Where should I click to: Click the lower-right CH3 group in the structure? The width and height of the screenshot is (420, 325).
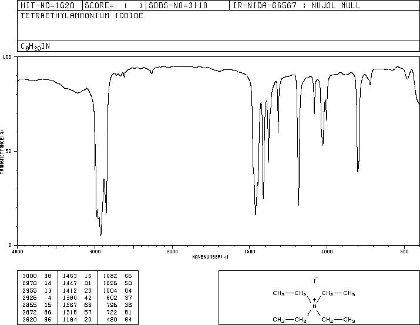coord(349,320)
